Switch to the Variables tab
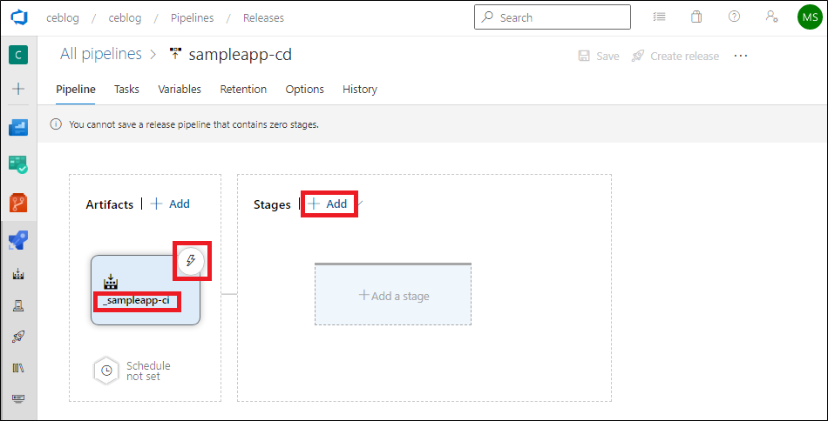The height and width of the screenshot is (421, 828). pyautogui.click(x=180, y=90)
